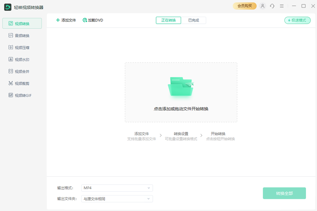Click the load DVD (加载DVD) button
317x211 pixels.
pos(93,20)
